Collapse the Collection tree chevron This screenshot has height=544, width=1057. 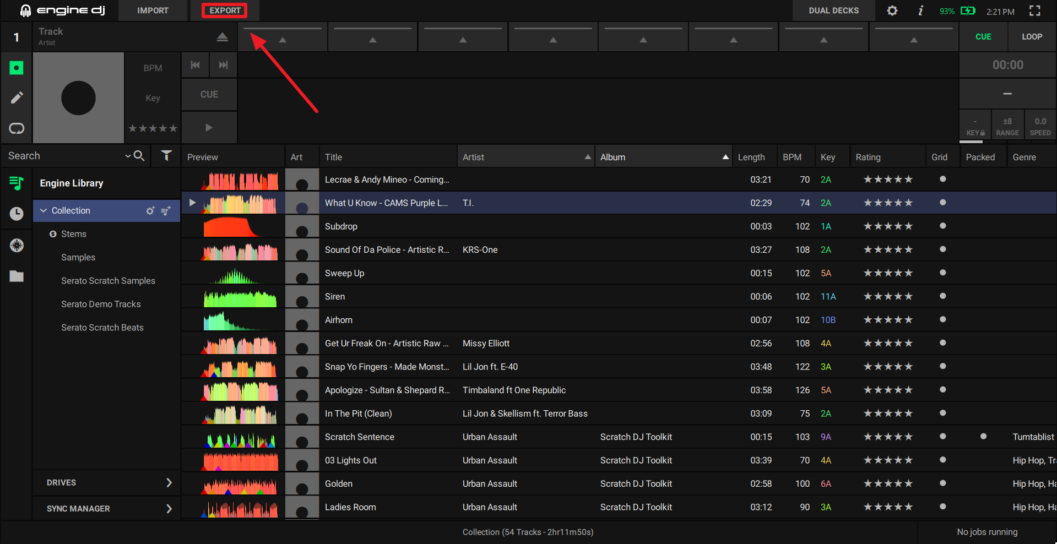click(x=44, y=210)
